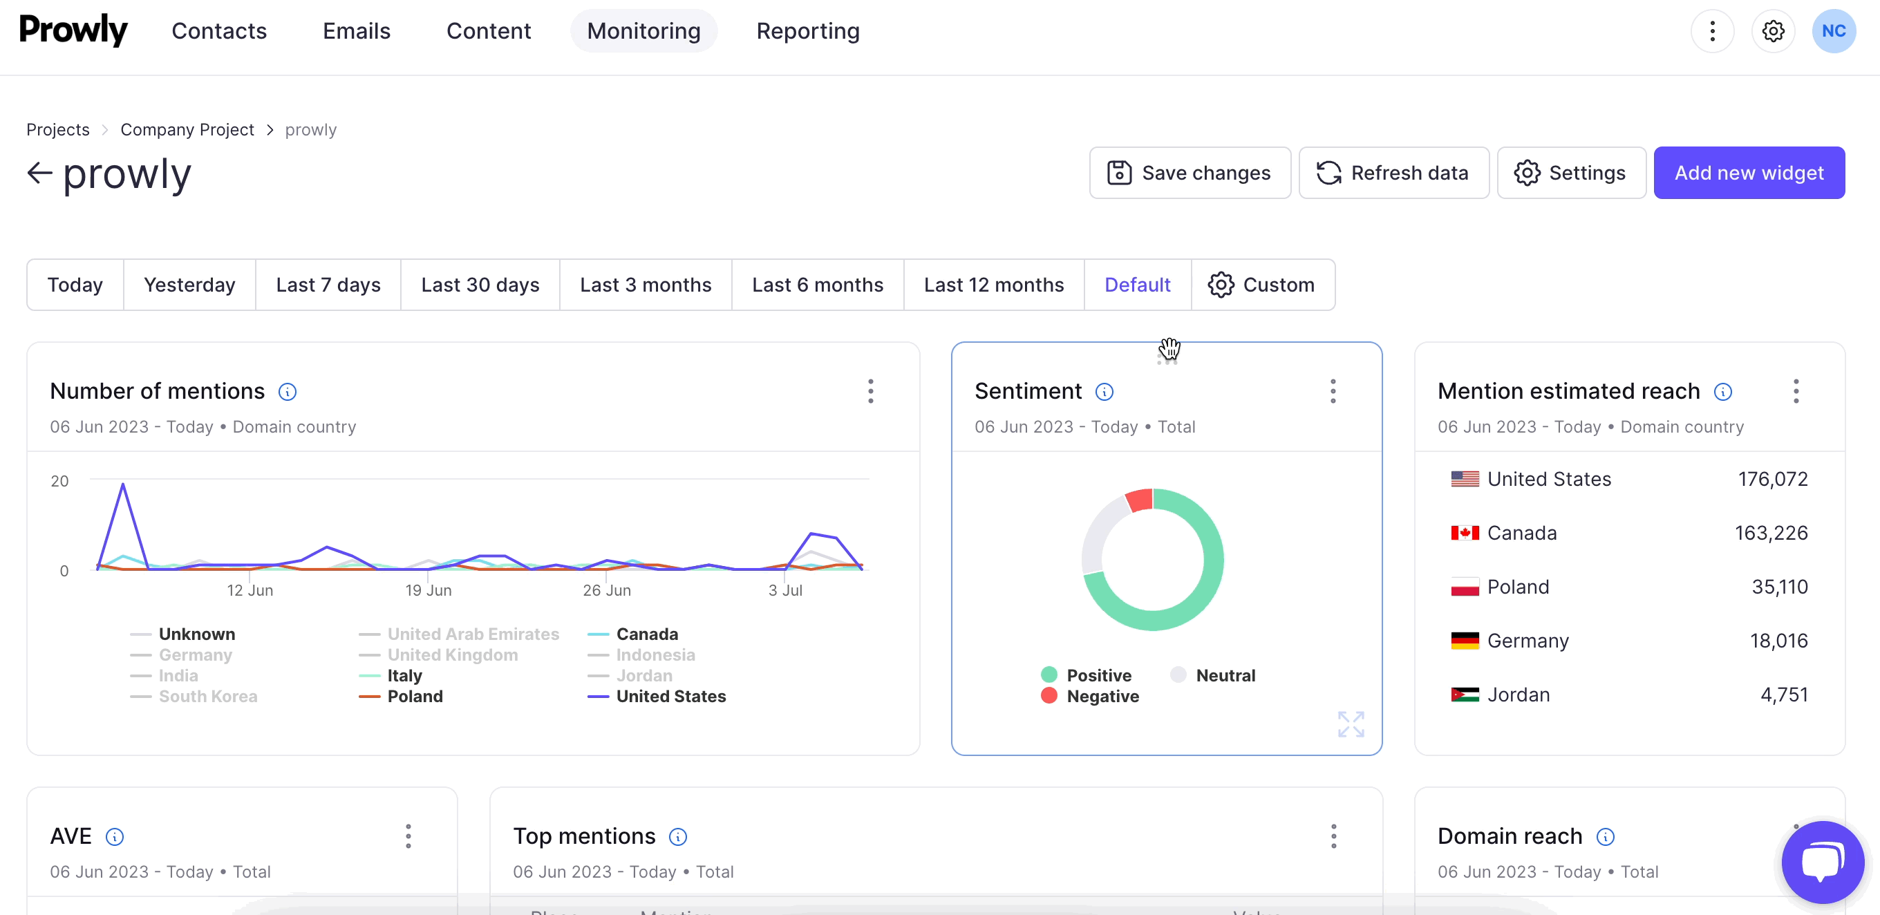Click the Sentiment widget drag handle
Viewport: 1880px width, 915px height.
pyautogui.click(x=1167, y=360)
